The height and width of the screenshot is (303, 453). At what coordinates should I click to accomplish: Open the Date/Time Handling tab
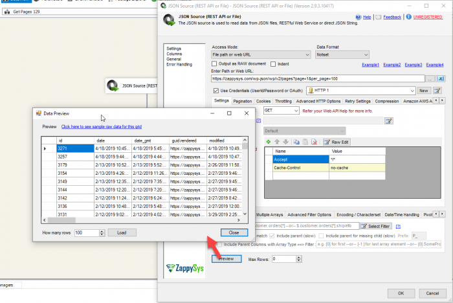tap(402, 214)
